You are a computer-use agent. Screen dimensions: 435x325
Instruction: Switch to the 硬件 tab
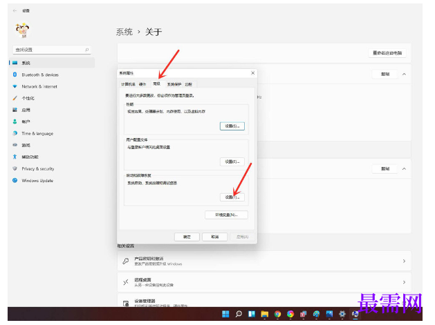pyautogui.click(x=142, y=84)
